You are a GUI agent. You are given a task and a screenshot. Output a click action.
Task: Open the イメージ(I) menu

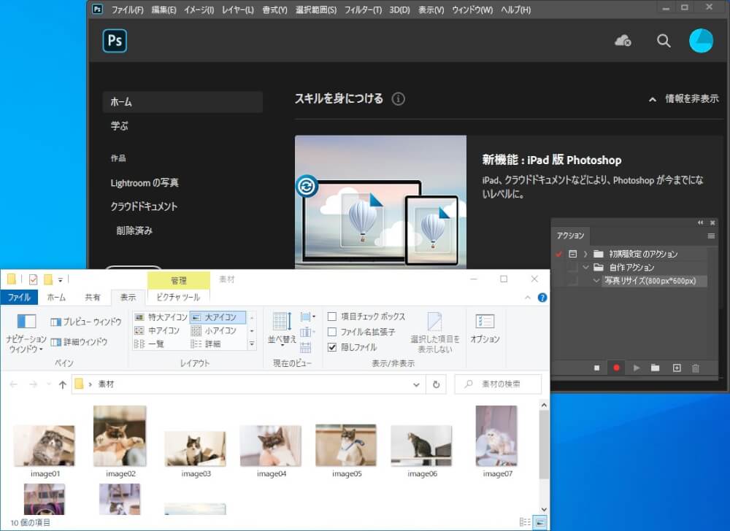[x=199, y=9]
